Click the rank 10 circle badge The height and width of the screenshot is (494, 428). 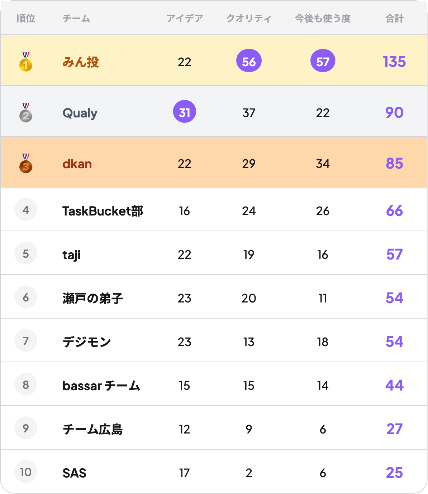26,472
